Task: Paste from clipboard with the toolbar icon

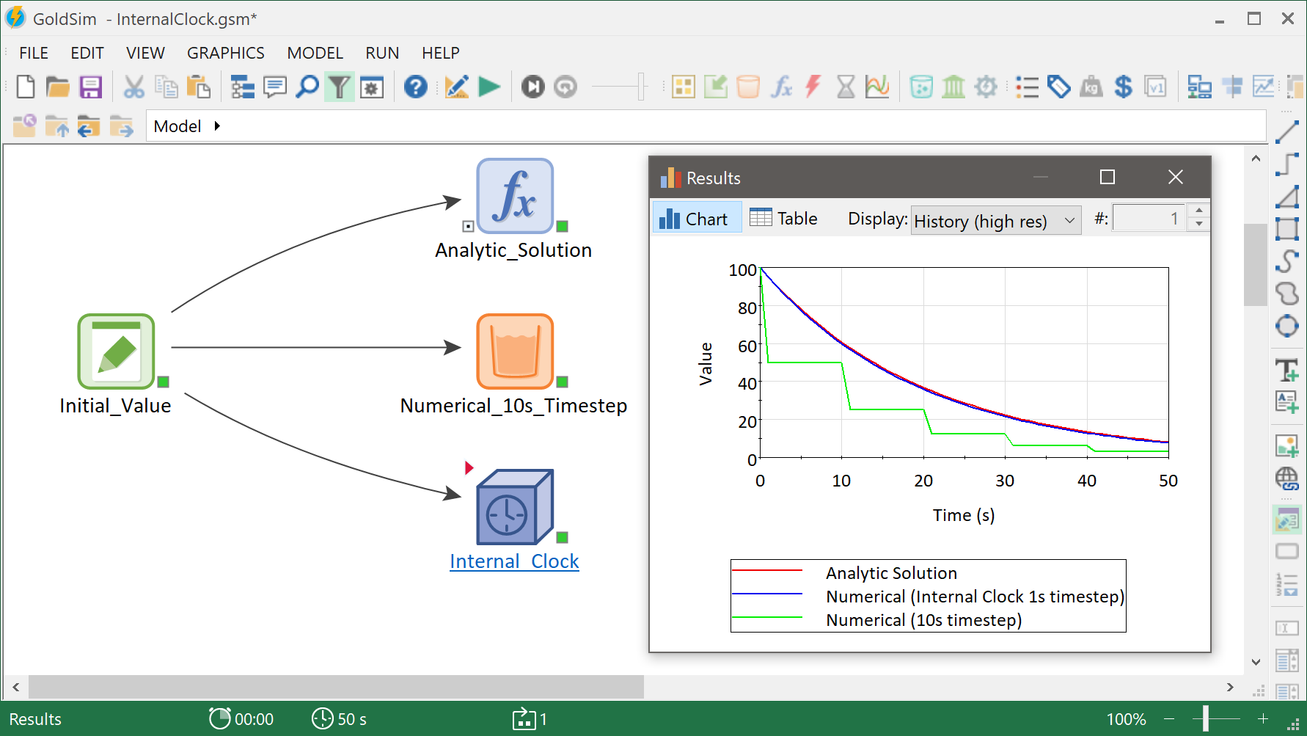Action: [198, 87]
